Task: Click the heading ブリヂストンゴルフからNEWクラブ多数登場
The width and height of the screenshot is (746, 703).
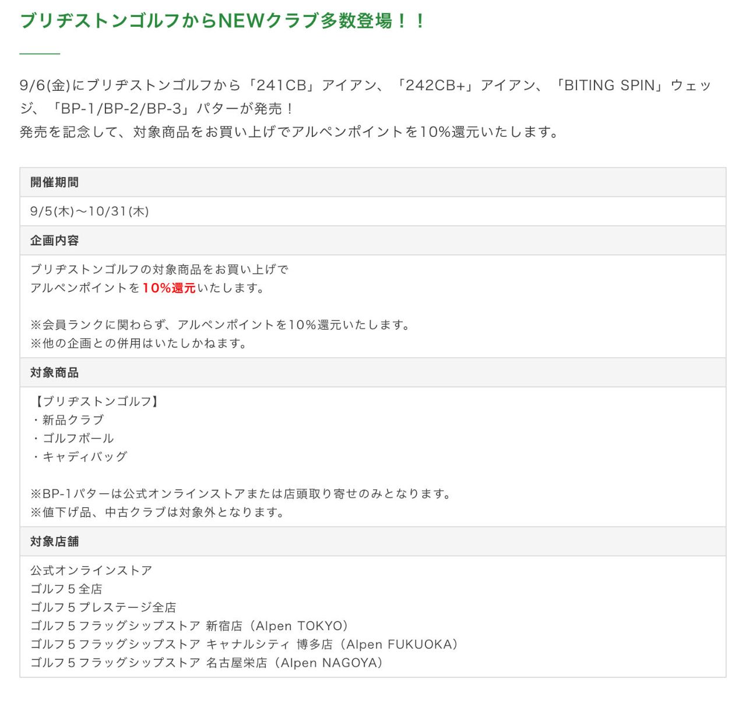Action: [223, 21]
